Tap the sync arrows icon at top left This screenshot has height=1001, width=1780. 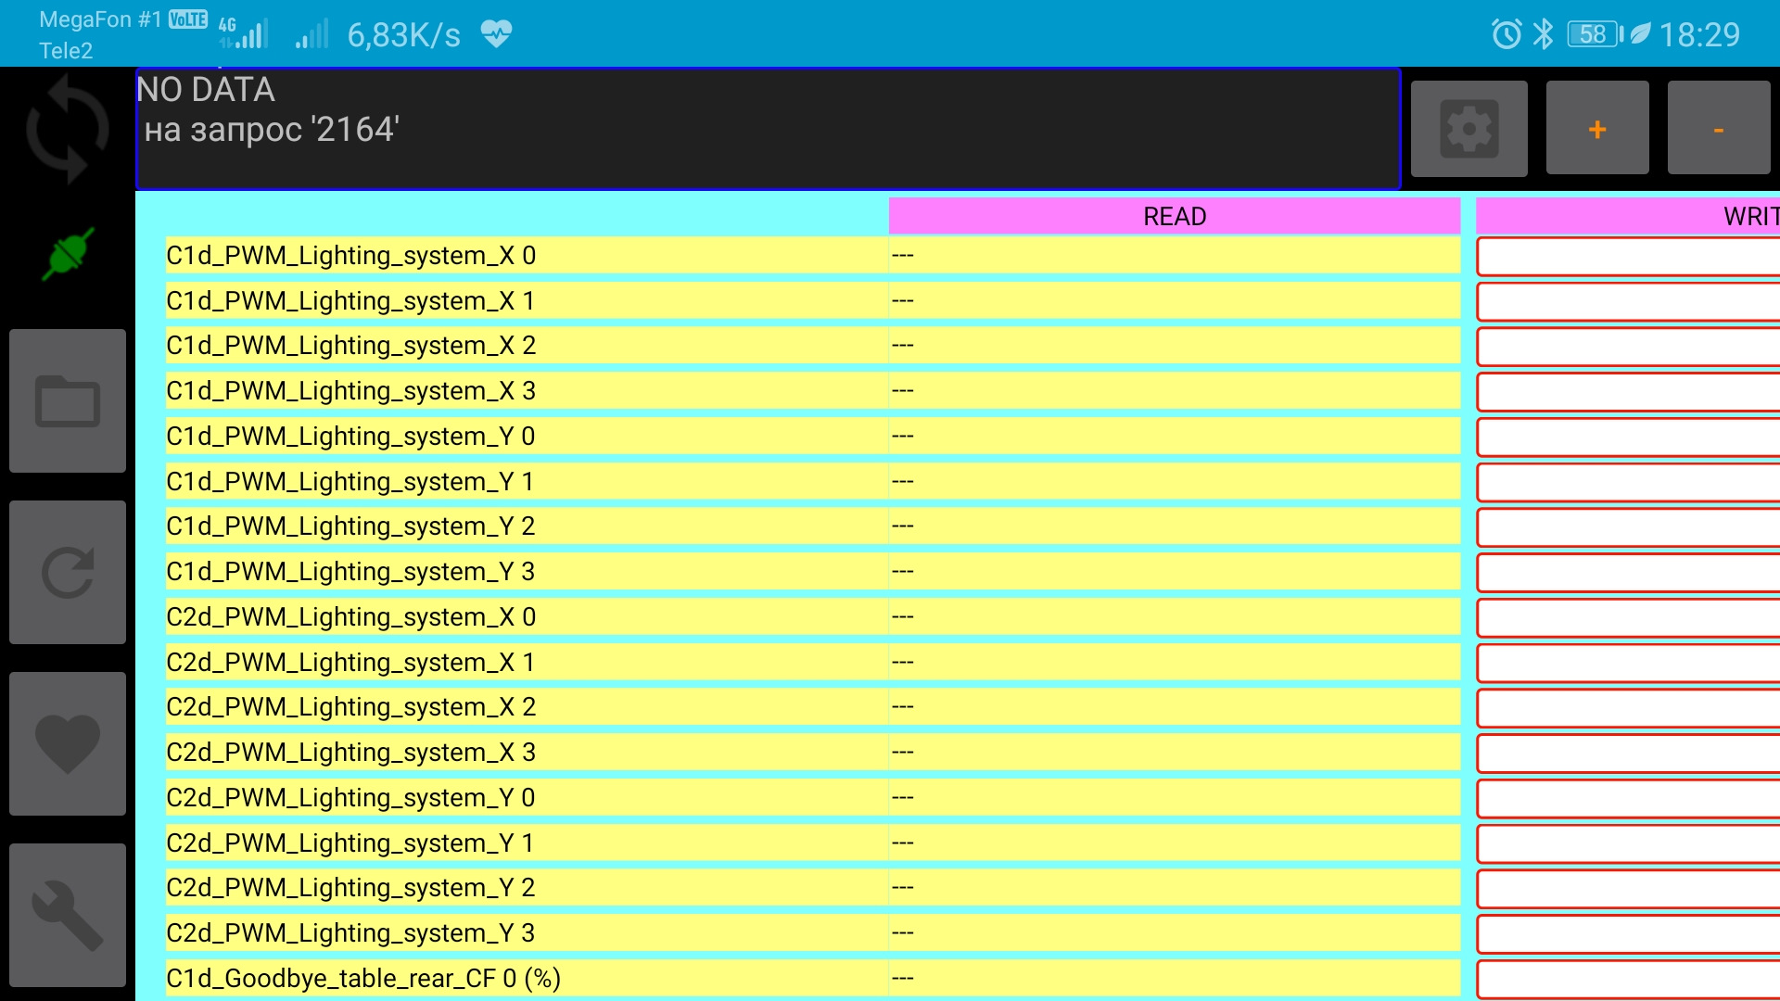click(x=67, y=129)
